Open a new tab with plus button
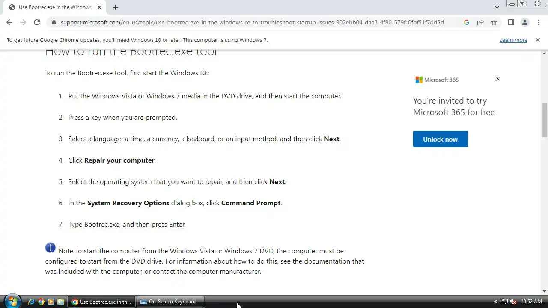Screen dimensions: 548x308 [116, 7]
